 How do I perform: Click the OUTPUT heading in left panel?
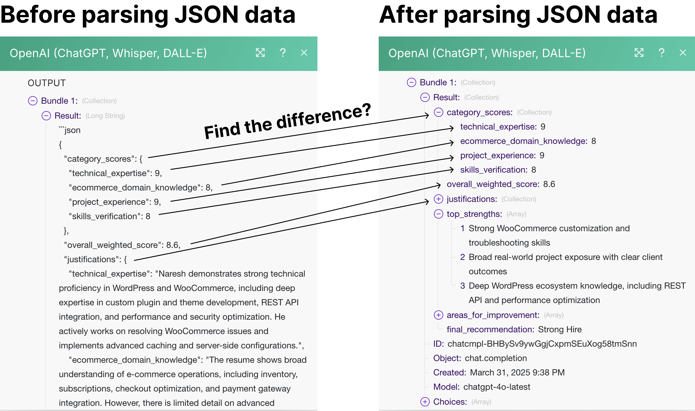pos(47,83)
